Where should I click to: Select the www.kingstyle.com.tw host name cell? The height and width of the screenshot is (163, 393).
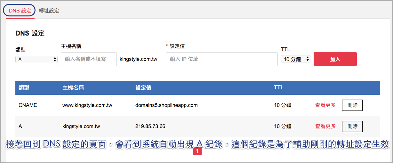[87, 105]
